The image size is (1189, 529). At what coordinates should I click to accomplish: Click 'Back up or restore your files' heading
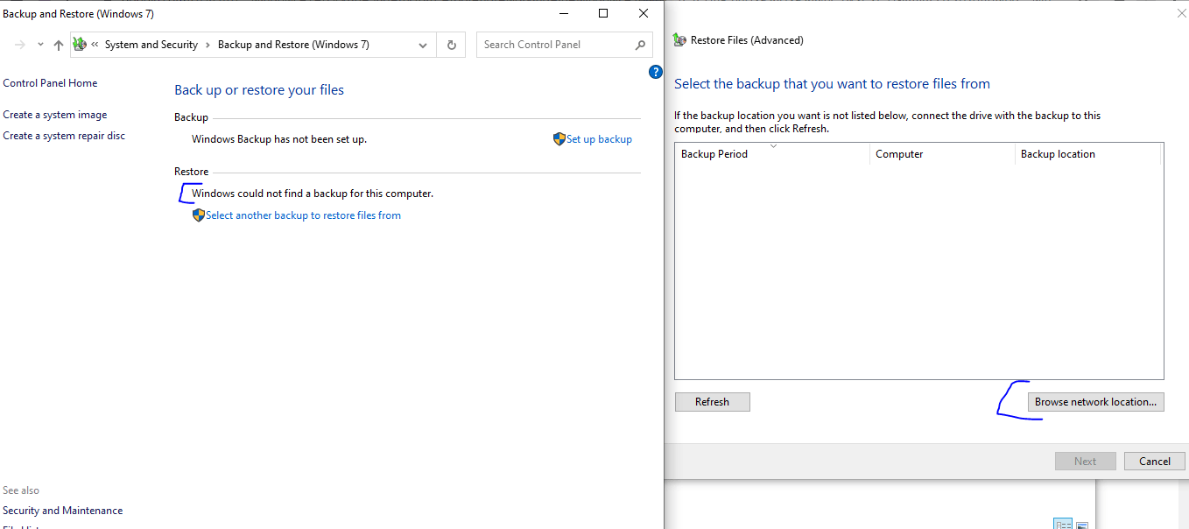pyautogui.click(x=259, y=90)
